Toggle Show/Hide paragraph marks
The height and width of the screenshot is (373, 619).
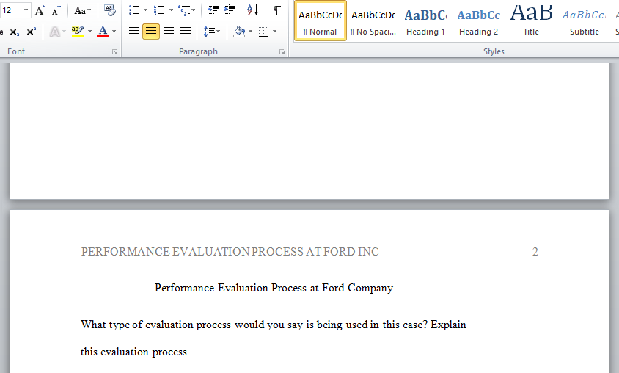tap(277, 10)
